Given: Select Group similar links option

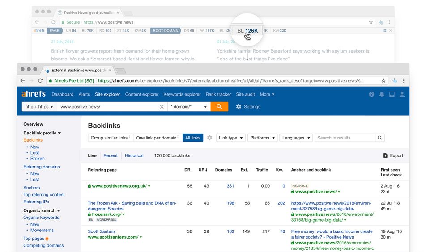Looking at the screenshot, I should pos(110,138).
